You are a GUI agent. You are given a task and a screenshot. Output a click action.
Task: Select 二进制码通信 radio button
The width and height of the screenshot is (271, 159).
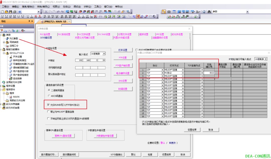click(49, 90)
